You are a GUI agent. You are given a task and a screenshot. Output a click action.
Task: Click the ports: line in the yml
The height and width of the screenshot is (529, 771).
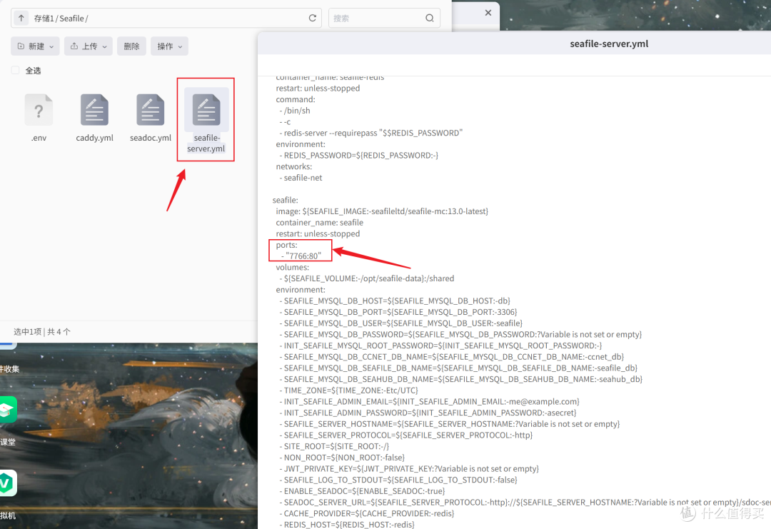click(x=287, y=245)
